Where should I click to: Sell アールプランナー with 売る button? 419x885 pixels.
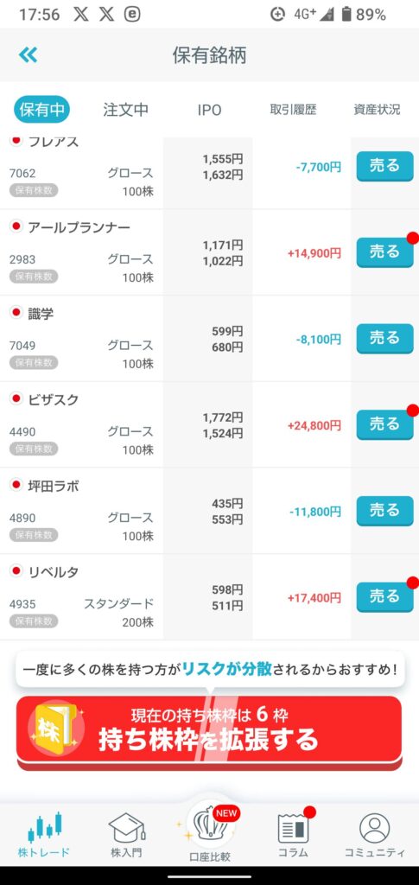(x=384, y=252)
